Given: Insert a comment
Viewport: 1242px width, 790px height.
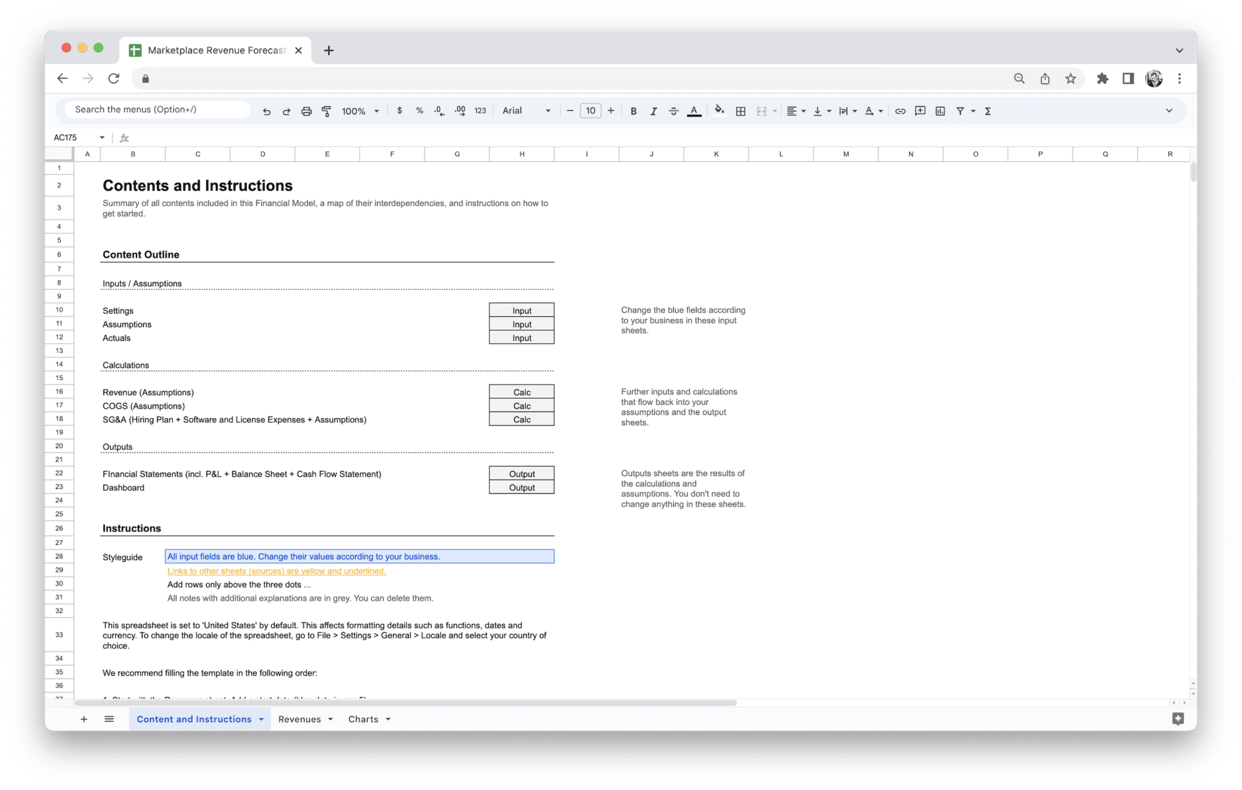Looking at the screenshot, I should [x=920, y=110].
